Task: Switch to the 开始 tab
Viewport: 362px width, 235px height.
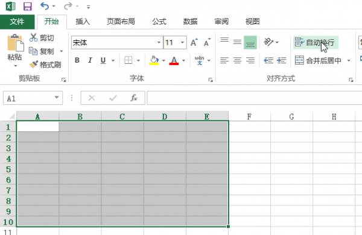Action: pos(52,22)
